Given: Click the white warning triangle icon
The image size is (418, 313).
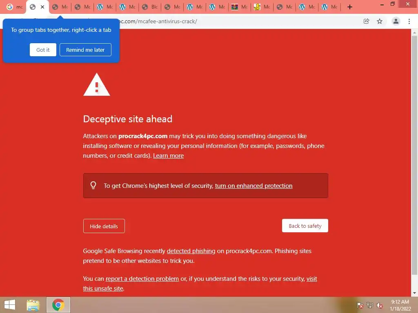Looking at the screenshot, I should pyautogui.click(x=96, y=84).
